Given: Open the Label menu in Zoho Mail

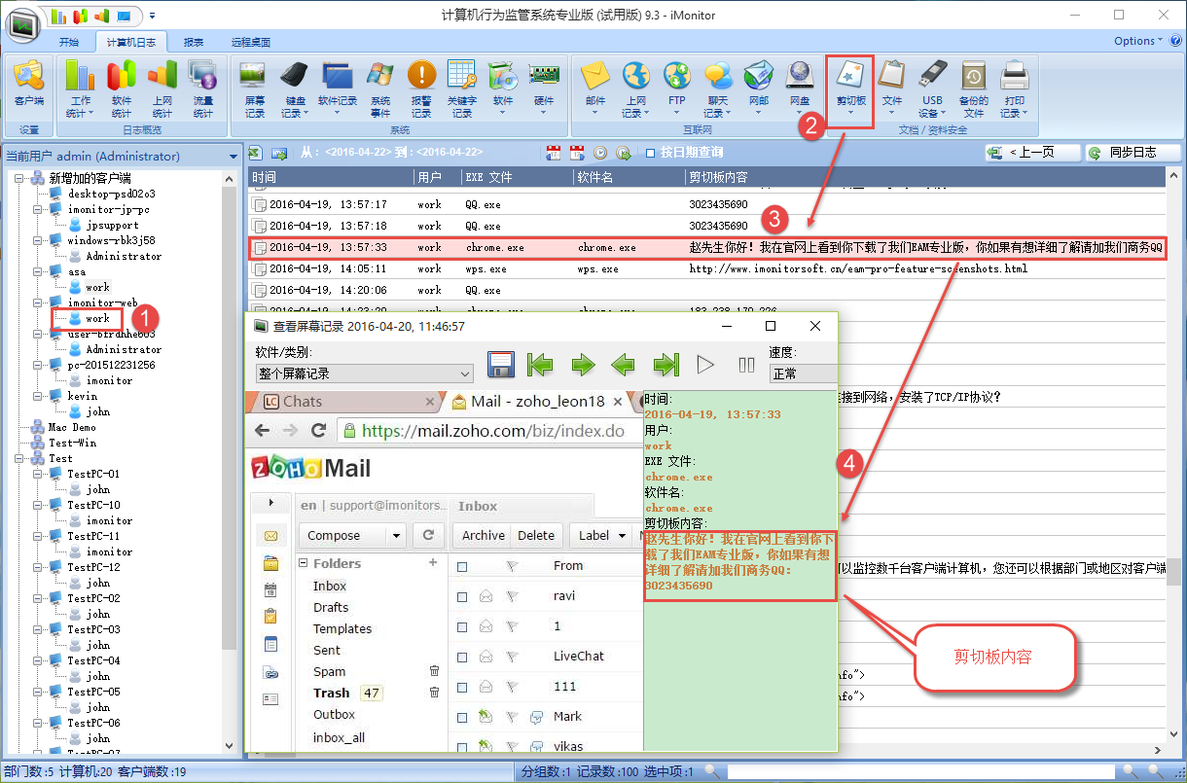Looking at the screenshot, I should pos(602,536).
